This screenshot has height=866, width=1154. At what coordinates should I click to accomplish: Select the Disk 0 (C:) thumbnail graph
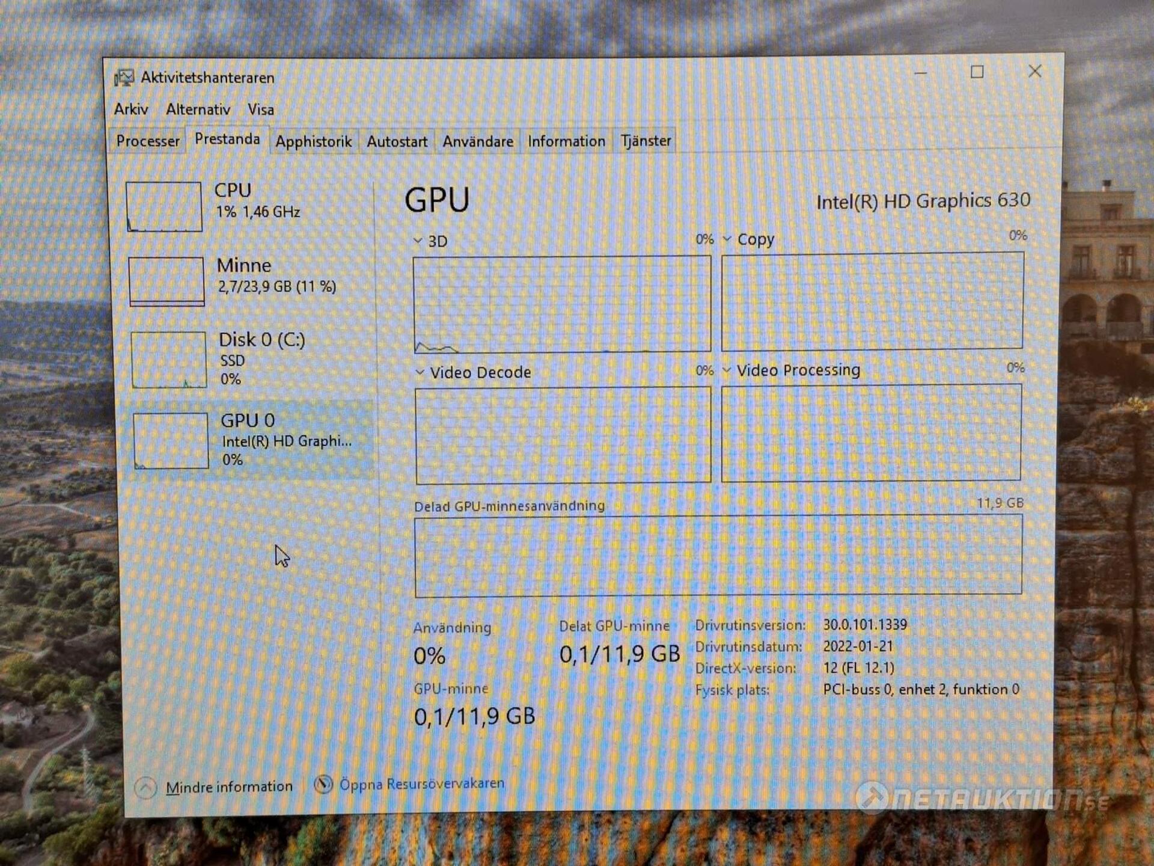[x=169, y=360]
